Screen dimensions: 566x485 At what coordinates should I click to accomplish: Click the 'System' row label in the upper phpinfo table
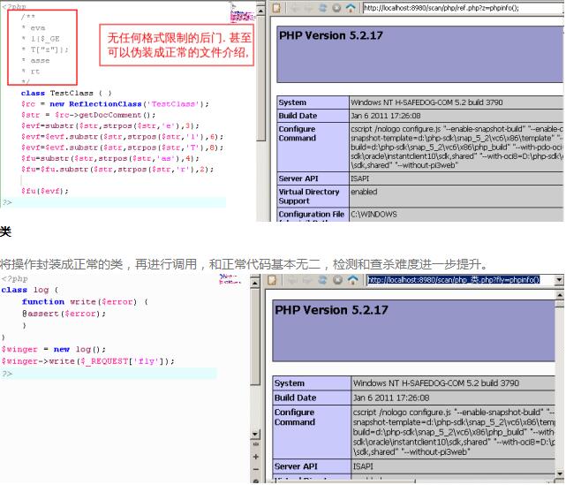pyautogui.click(x=292, y=102)
